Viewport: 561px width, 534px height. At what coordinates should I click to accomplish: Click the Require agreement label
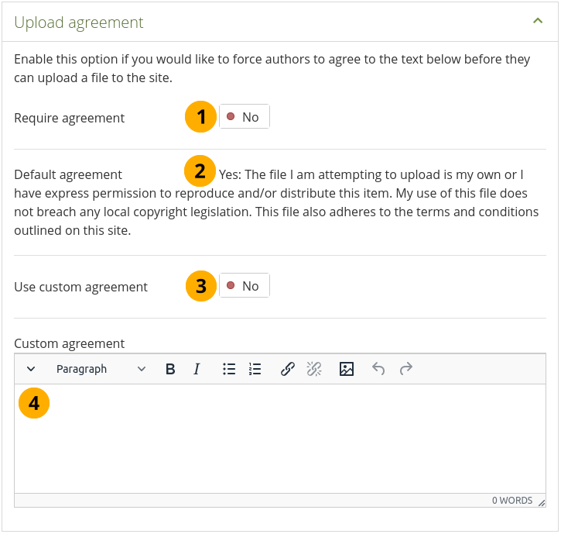70,119
